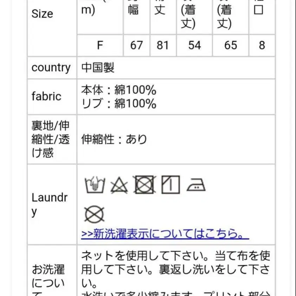
Task: Click the do-not-tumble-dry symbol
Action: click(x=144, y=185)
